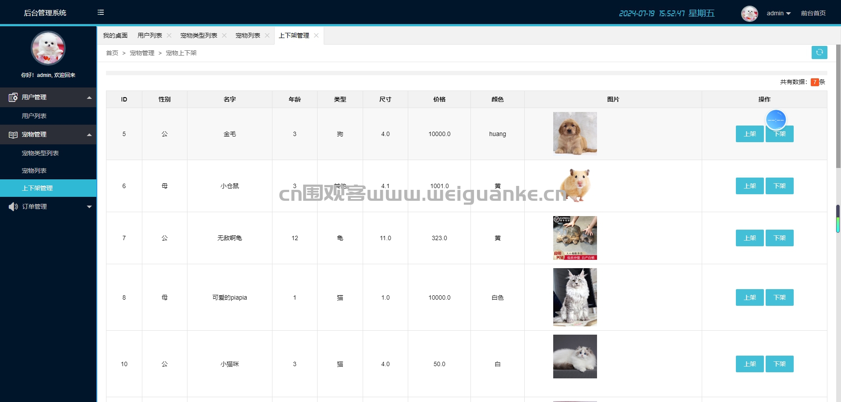
Task: Open the white fluffy cat image
Action: (575, 357)
